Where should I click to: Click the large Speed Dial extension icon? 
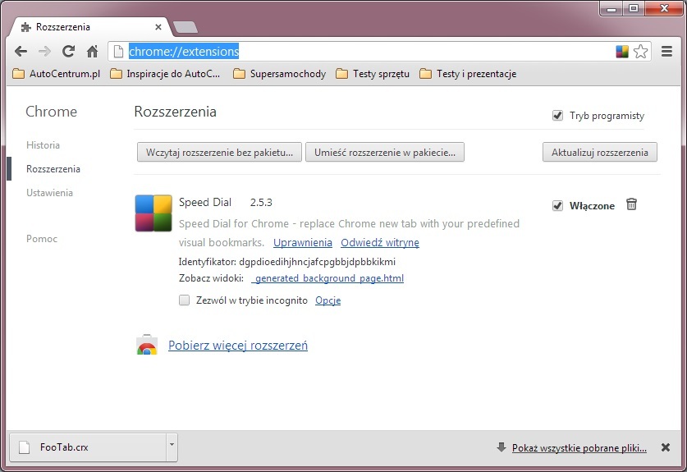153,213
